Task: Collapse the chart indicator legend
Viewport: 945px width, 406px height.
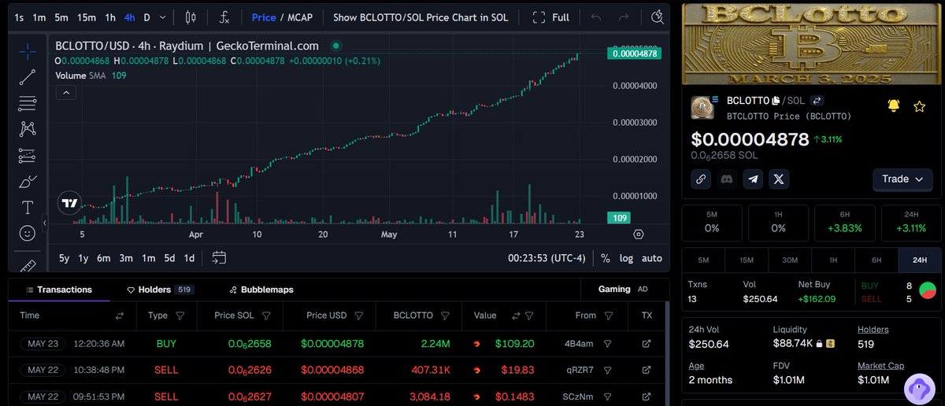Action: click(x=66, y=93)
